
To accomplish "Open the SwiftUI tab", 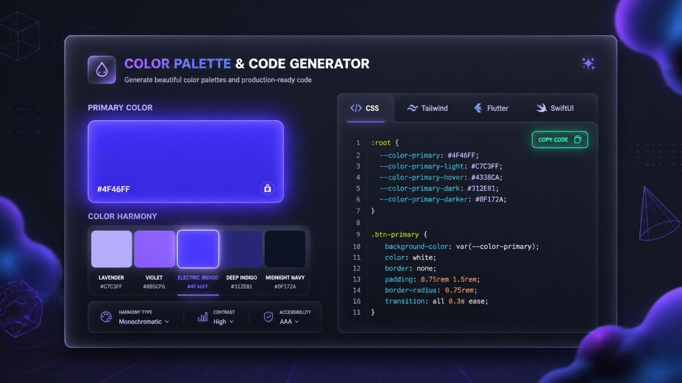I will pos(555,108).
